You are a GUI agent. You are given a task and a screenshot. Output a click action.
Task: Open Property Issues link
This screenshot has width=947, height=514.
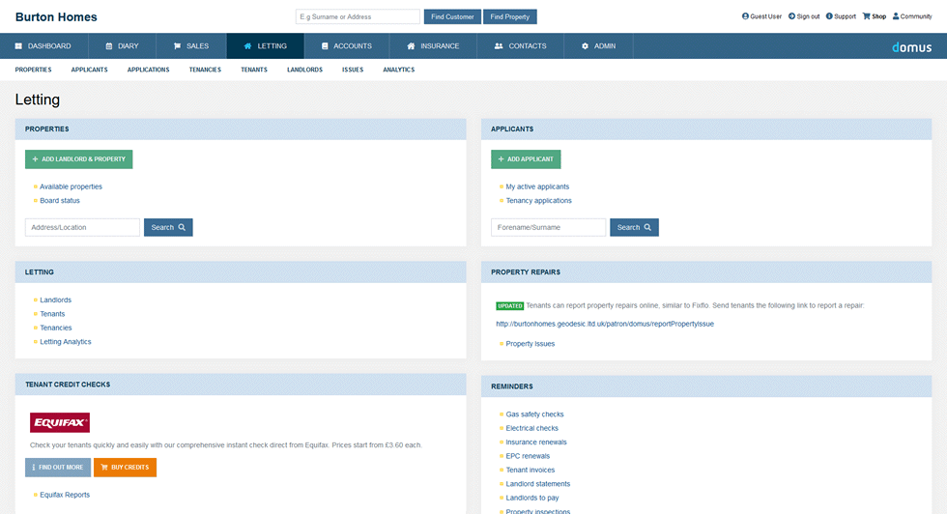point(530,344)
